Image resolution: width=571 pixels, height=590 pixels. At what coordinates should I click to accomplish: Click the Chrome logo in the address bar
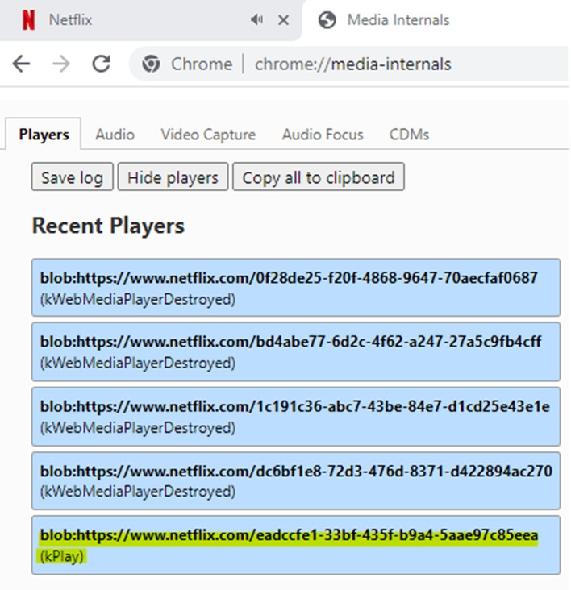pos(151,64)
